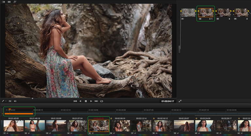Click the node editor tool icon
Image resolution: width=251 pixels, height=136 pixels.
click(x=180, y=101)
